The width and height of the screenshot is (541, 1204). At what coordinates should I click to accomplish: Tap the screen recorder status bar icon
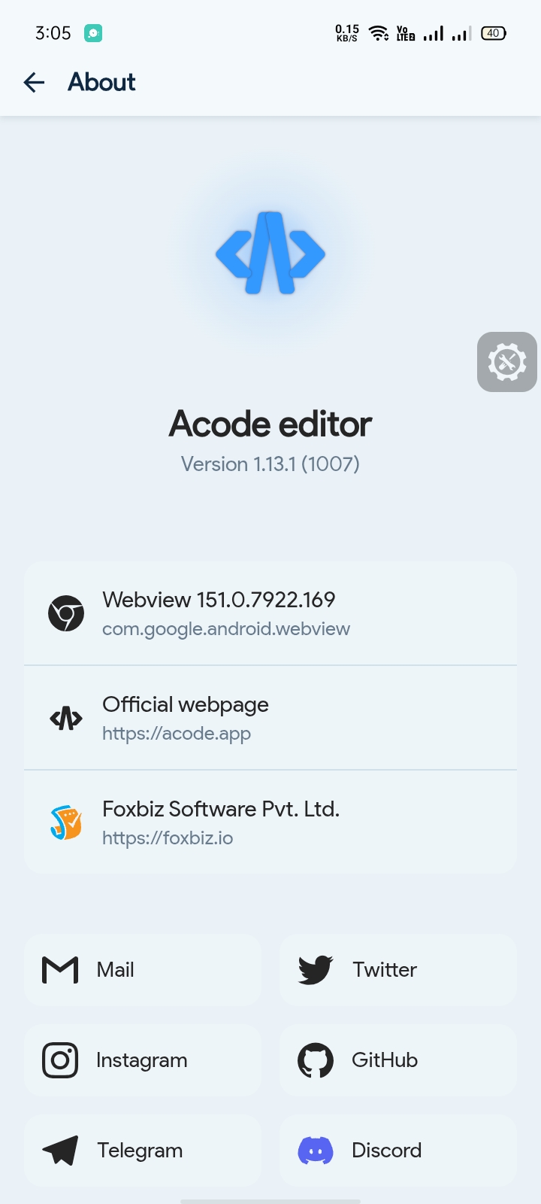[x=93, y=33]
